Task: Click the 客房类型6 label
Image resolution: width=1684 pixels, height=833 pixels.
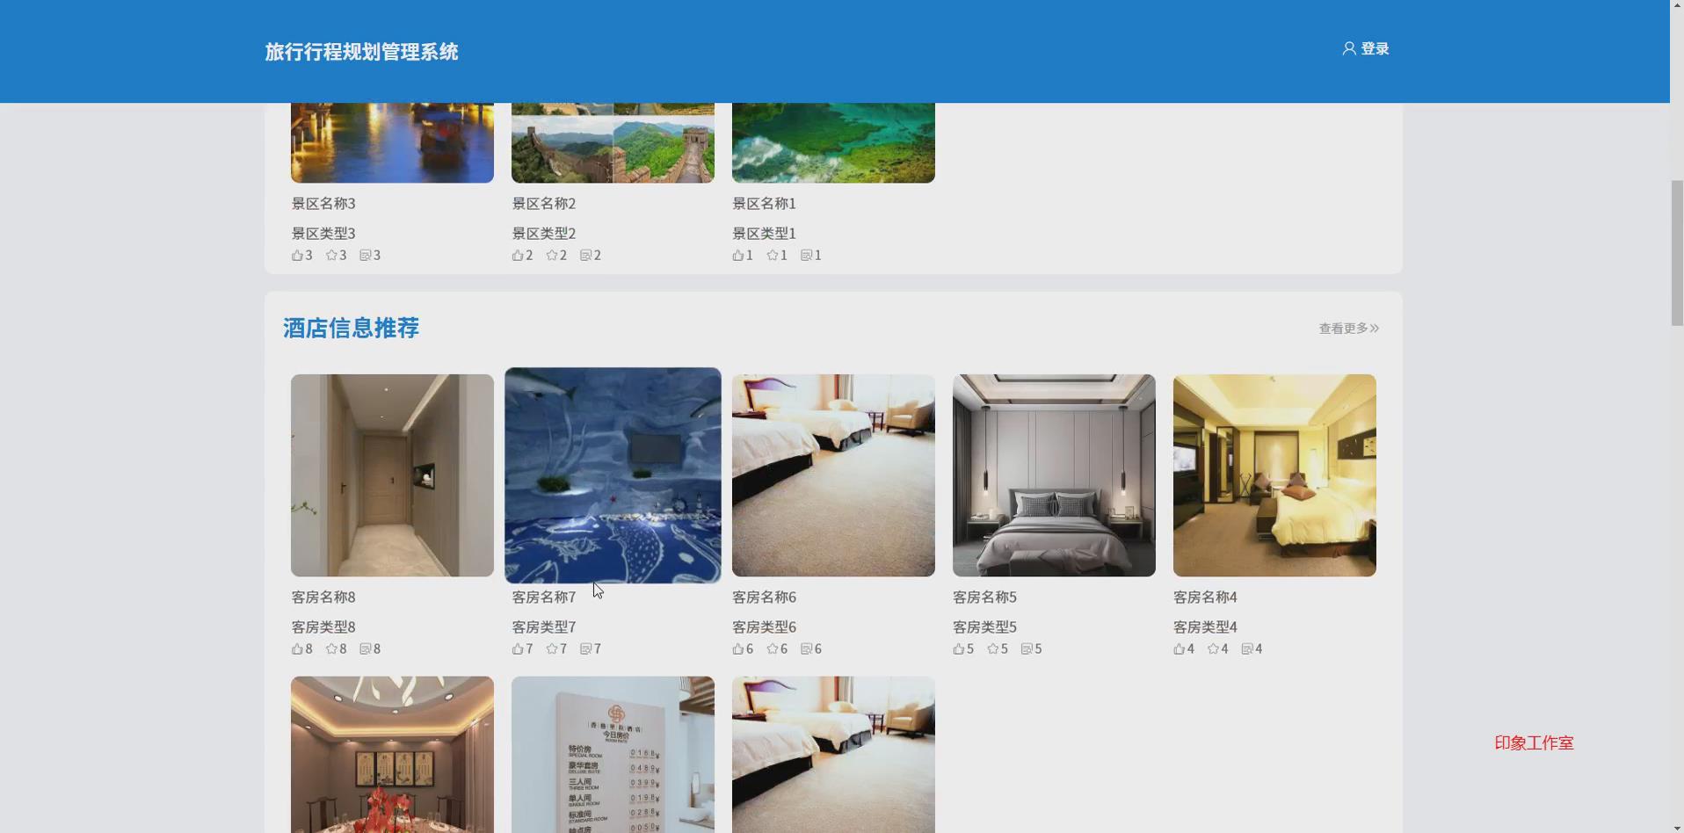Action: (x=765, y=627)
